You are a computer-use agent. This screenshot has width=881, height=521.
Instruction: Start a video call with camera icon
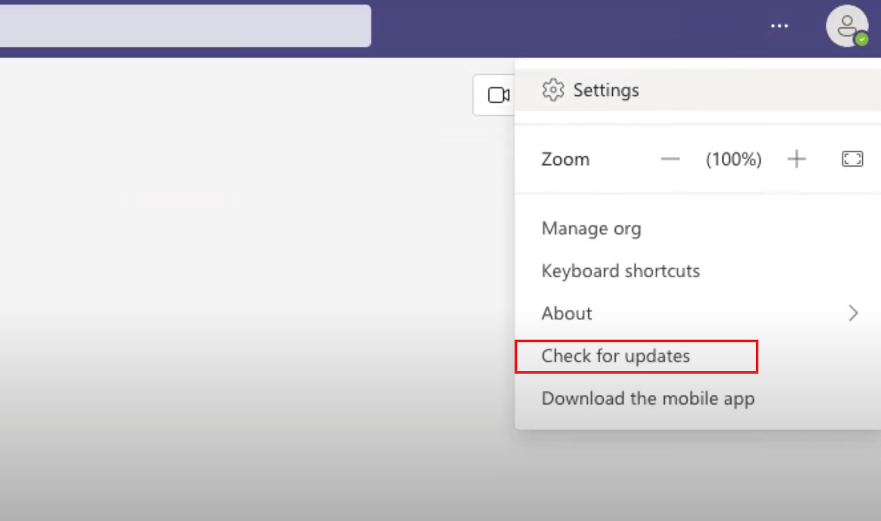click(x=498, y=95)
